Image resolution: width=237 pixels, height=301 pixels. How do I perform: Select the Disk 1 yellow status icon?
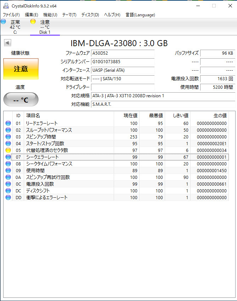tap(33, 22)
